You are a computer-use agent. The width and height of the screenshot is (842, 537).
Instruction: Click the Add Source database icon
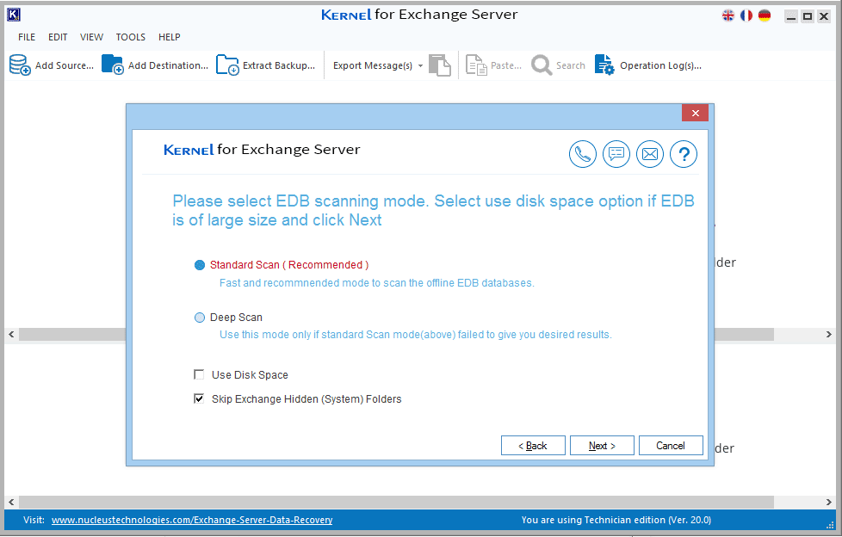(x=20, y=65)
